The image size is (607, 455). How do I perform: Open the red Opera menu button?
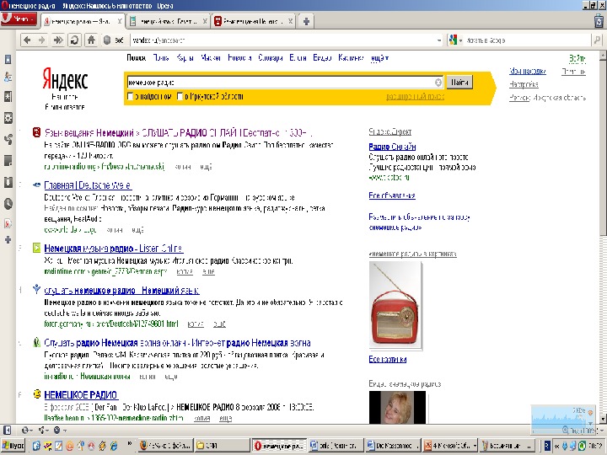click(x=19, y=19)
